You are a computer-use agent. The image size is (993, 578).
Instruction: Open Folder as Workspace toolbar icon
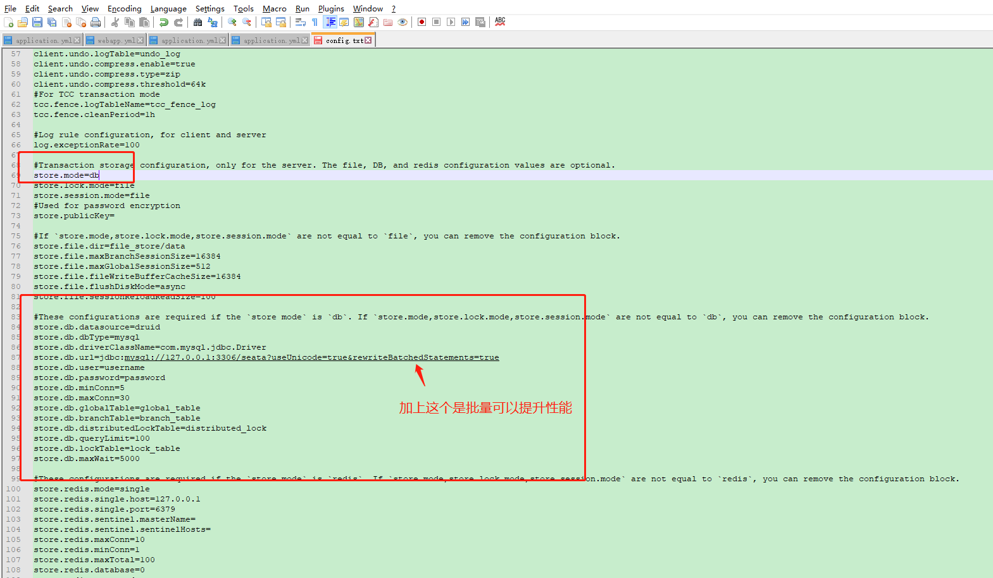(388, 22)
